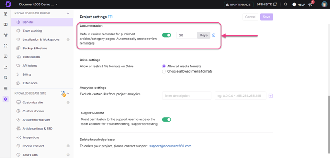Image resolution: width=330 pixels, height=158 pixels.
Task: Open the feedback chat icon in left rail
Action: [5, 56]
